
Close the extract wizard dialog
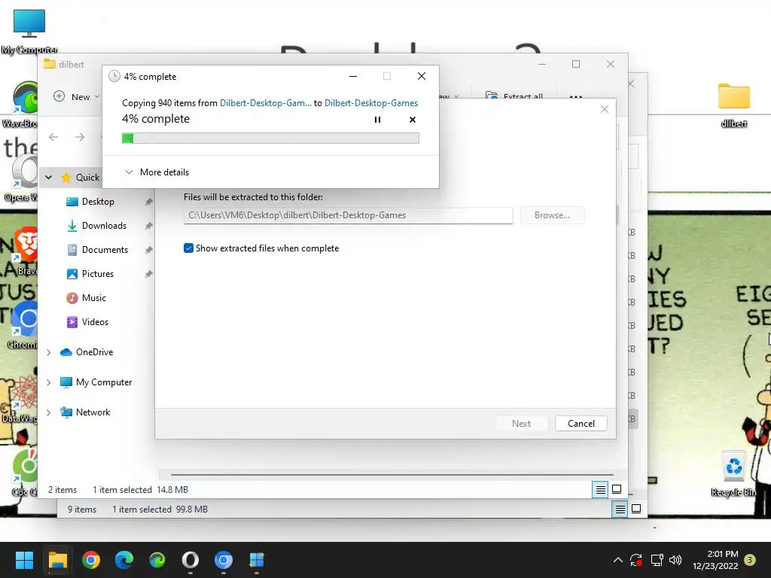[x=605, y=109]
